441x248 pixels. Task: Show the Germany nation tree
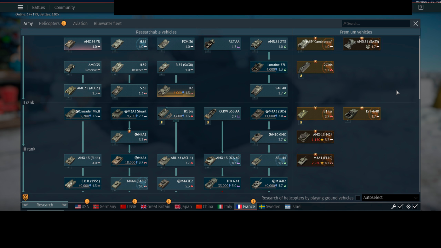(105, 207)
